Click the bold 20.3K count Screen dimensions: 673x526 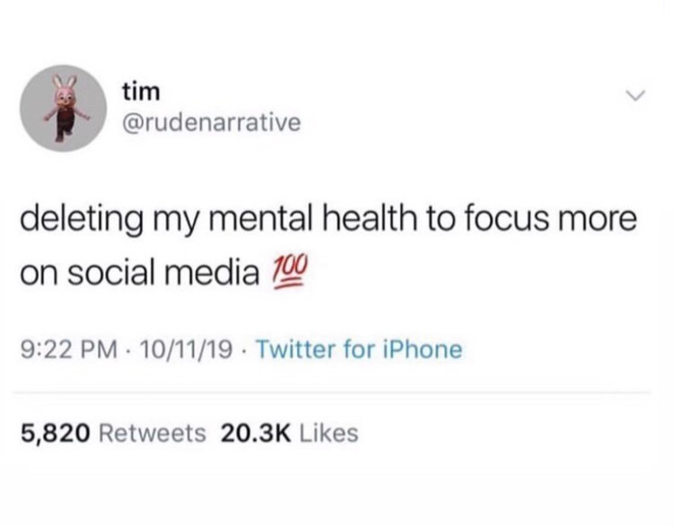[256, 434]
